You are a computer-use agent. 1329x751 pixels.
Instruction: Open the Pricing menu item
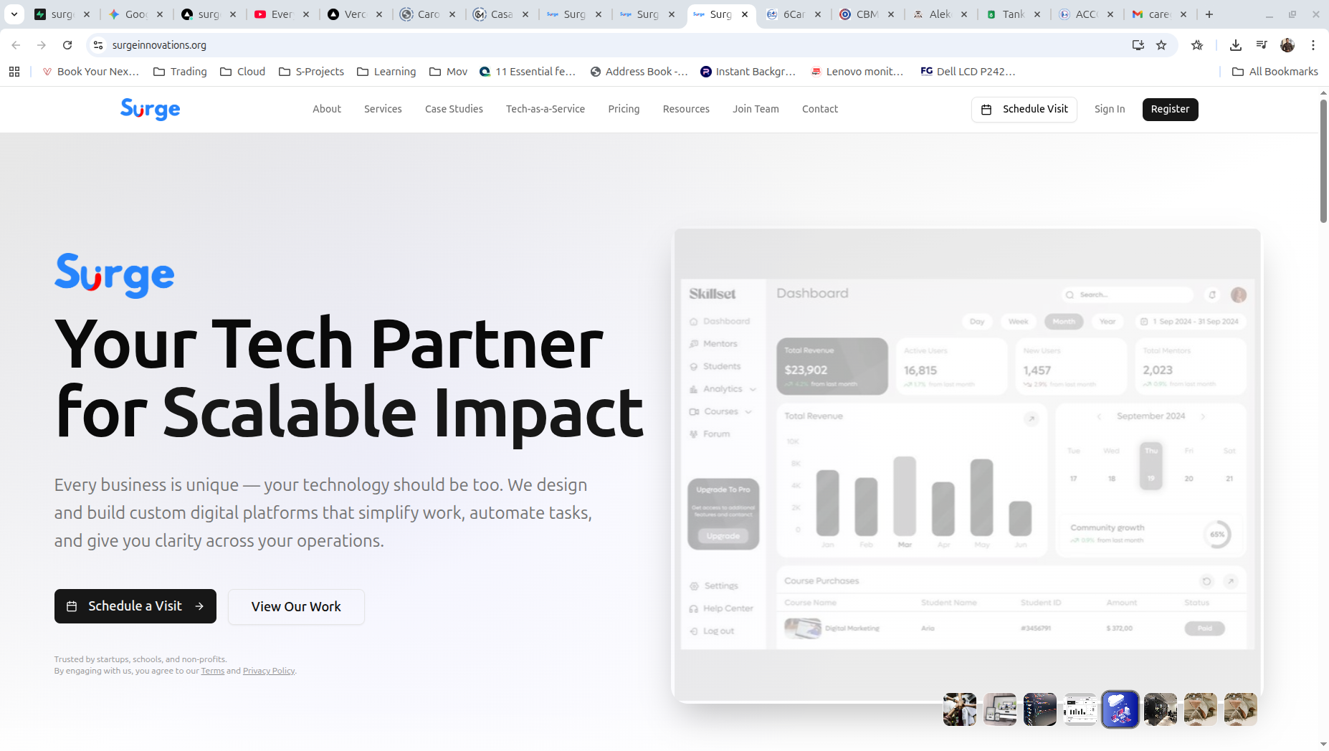[x=624, y=109]
